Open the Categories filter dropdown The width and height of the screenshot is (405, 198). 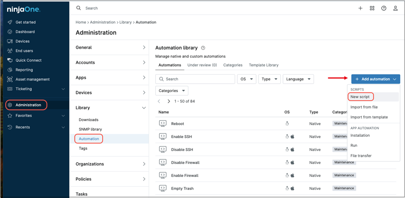click(x=171, y=91)
